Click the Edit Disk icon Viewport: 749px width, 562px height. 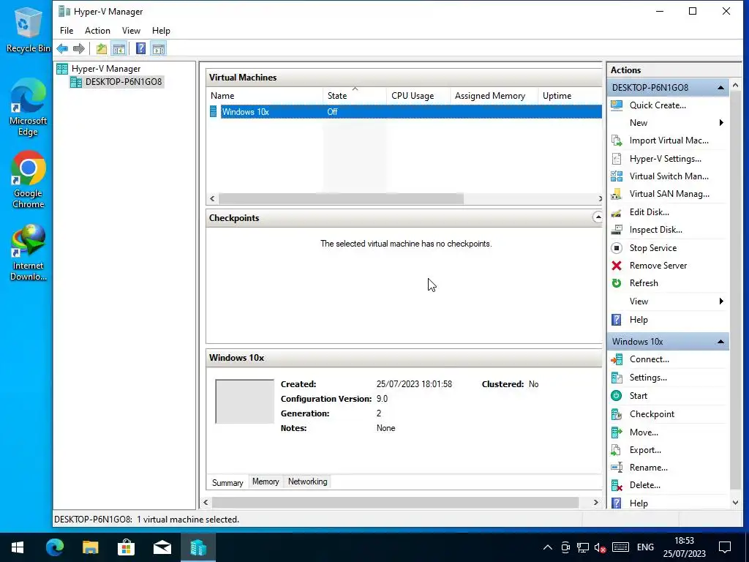[617, 212]
